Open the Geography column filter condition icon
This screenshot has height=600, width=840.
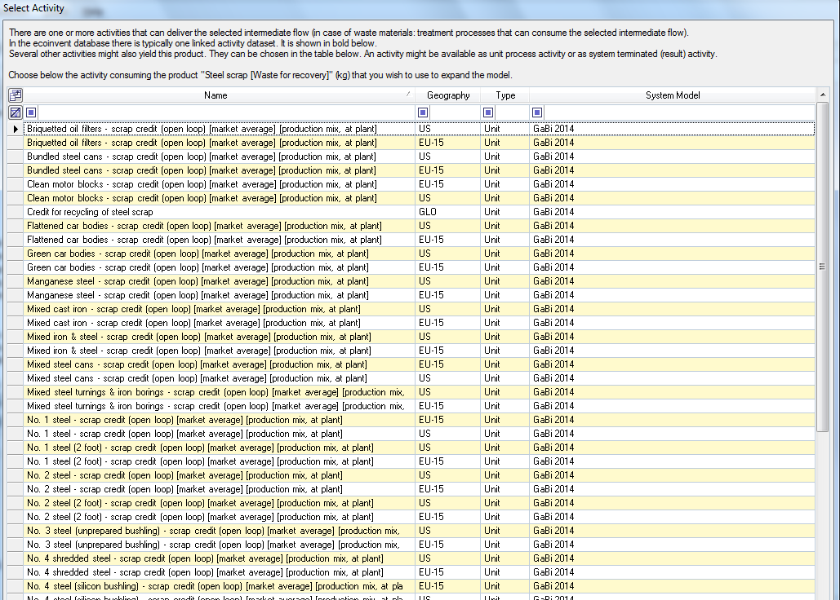(423, 112)
